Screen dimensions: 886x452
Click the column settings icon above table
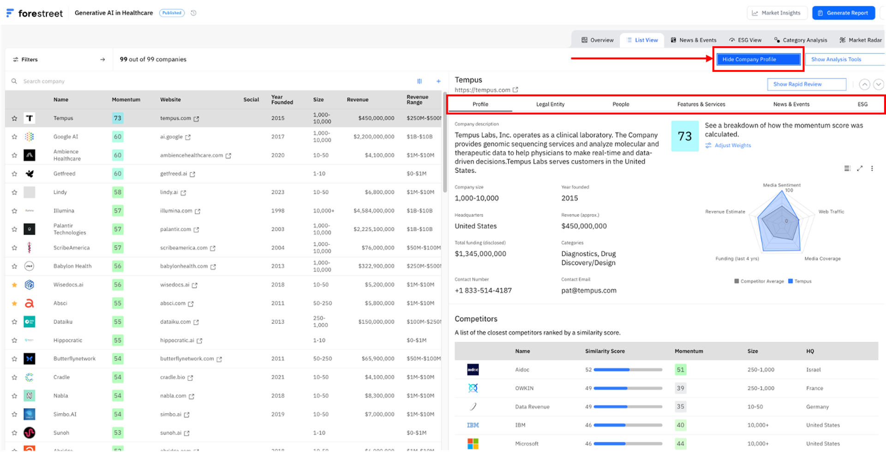tap(419, 81)
